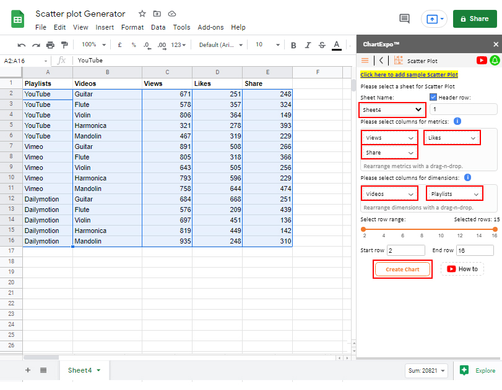
Task: Open the comment history icon
Action: click(x=404, y=19)
